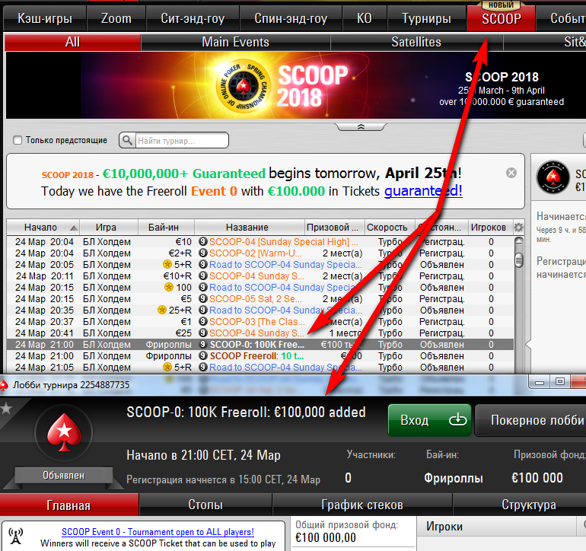Open the Турниры tab
The width and height of the screenshot is (586, 551).
point(426,18)
